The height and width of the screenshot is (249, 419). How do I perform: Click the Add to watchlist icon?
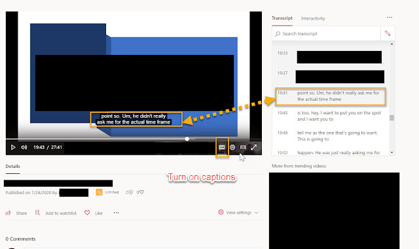click(37, 212)
